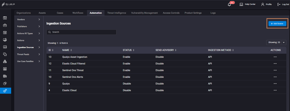
Task: Open the window-panel sidebar icon below the briefcase
Action: (5, 33)
